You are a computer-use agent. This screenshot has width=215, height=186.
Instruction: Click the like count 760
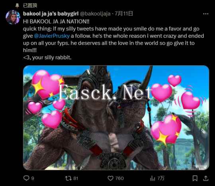[x=119, y=178]
